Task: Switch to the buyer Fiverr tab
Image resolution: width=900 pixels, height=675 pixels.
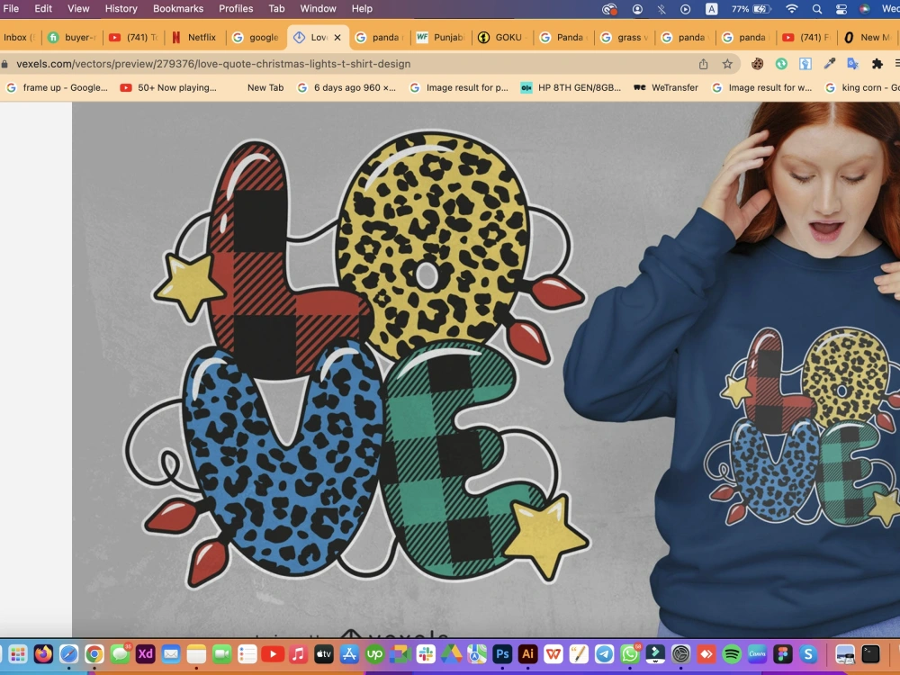Action: pos(72,37)
